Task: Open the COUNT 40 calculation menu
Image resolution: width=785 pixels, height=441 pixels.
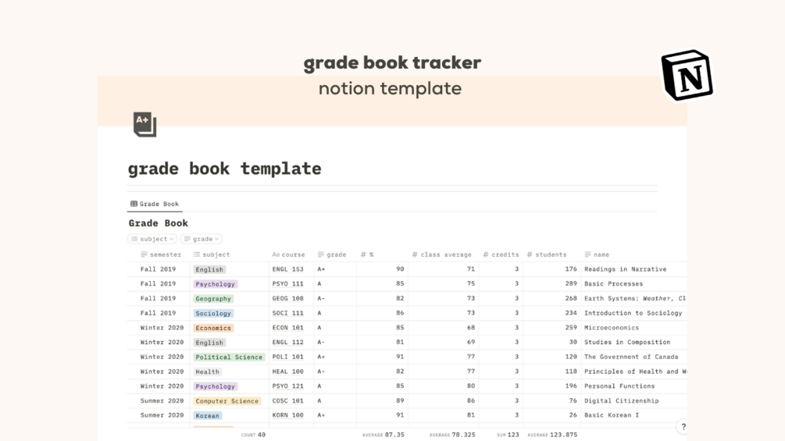Action: pyautogui.click(x=253, y=435)
